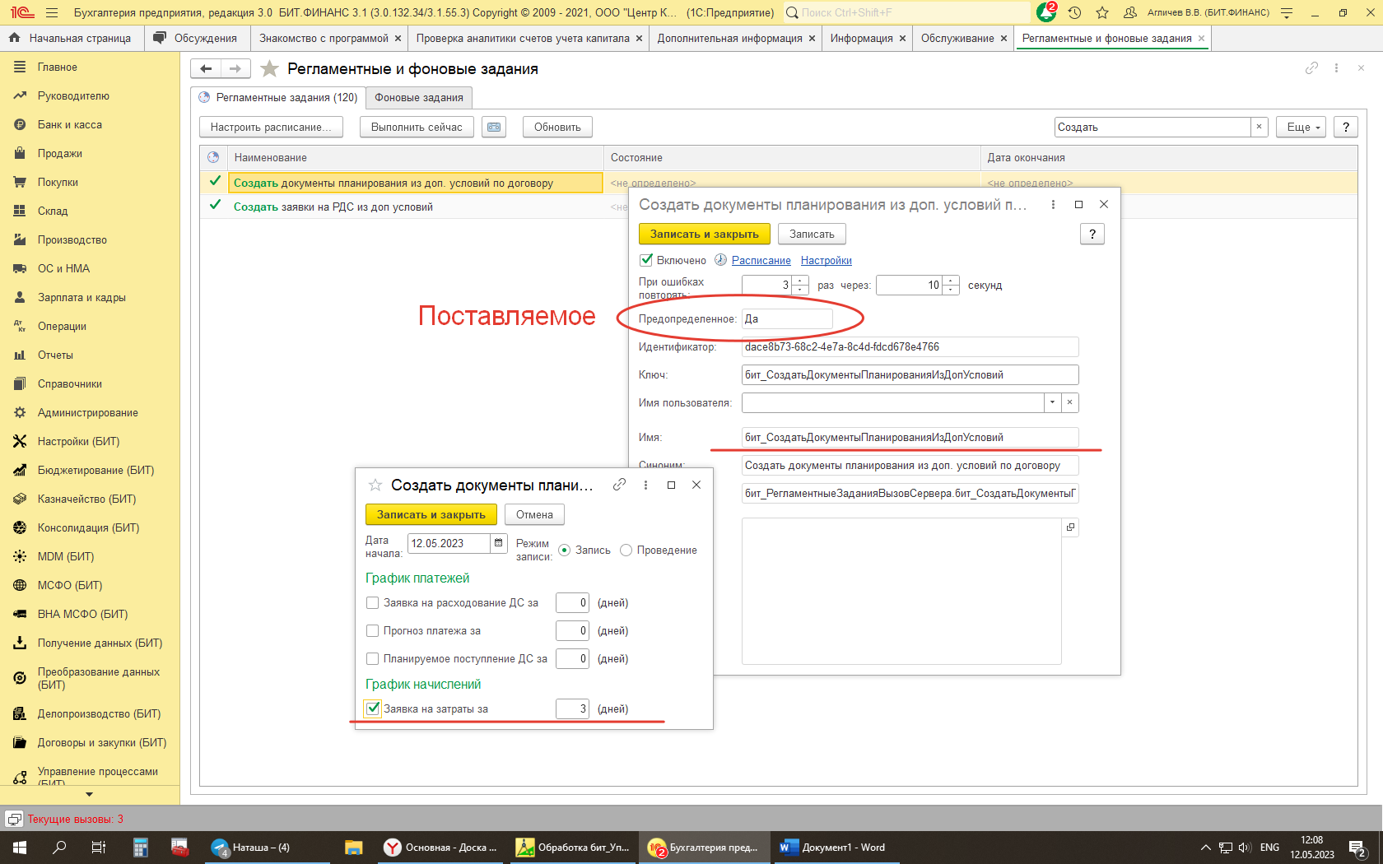This screenshot has height=864, width=1383.
Task: Select the Проведение radio button
Action: pos(626,550)
